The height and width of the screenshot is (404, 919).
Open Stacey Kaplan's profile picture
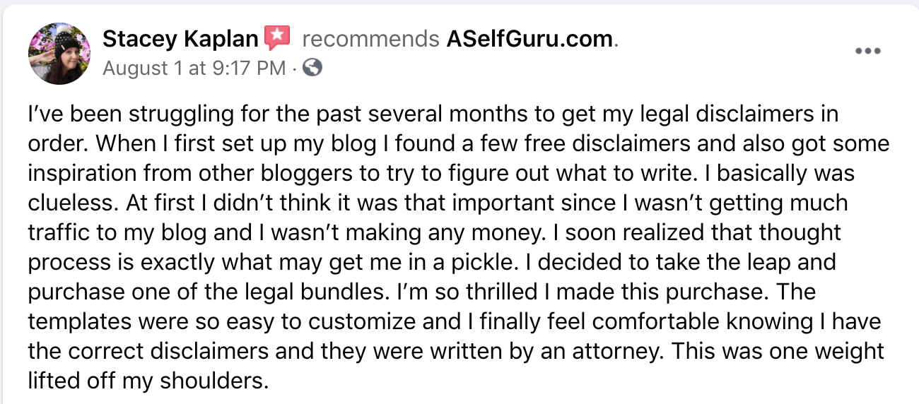click(59, 53)
